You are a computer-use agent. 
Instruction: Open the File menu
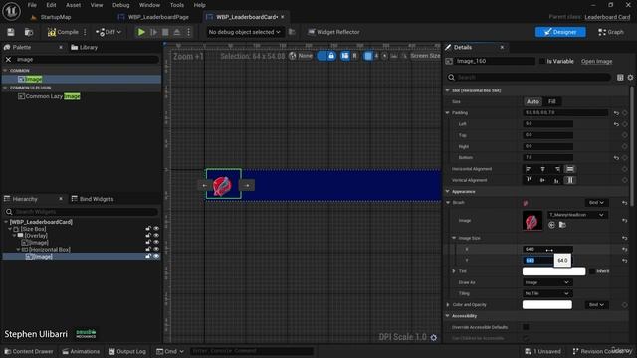pyautogui.click(x=32, y=5)
